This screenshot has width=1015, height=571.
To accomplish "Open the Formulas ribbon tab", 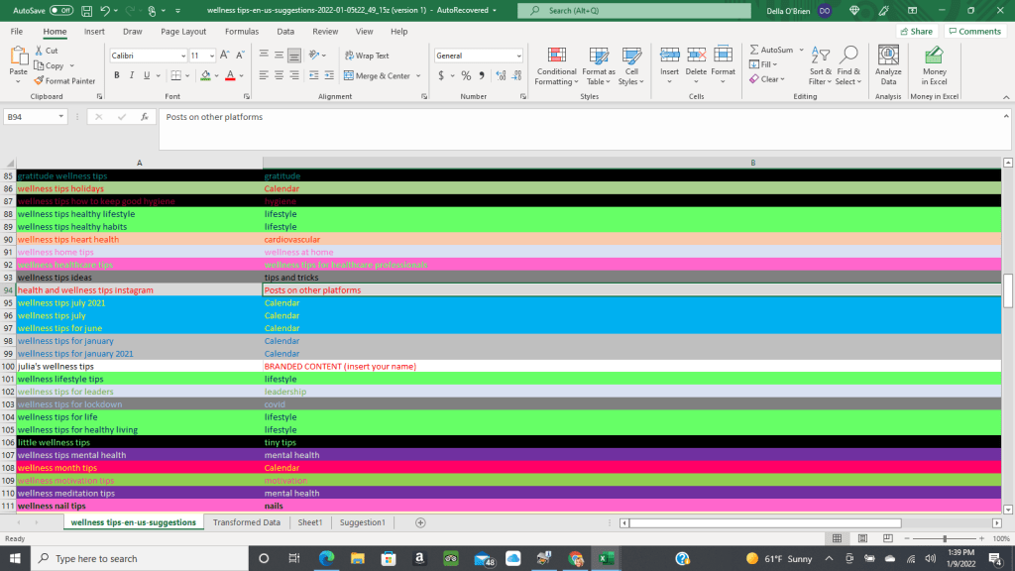I will click(x=241, y=31).
